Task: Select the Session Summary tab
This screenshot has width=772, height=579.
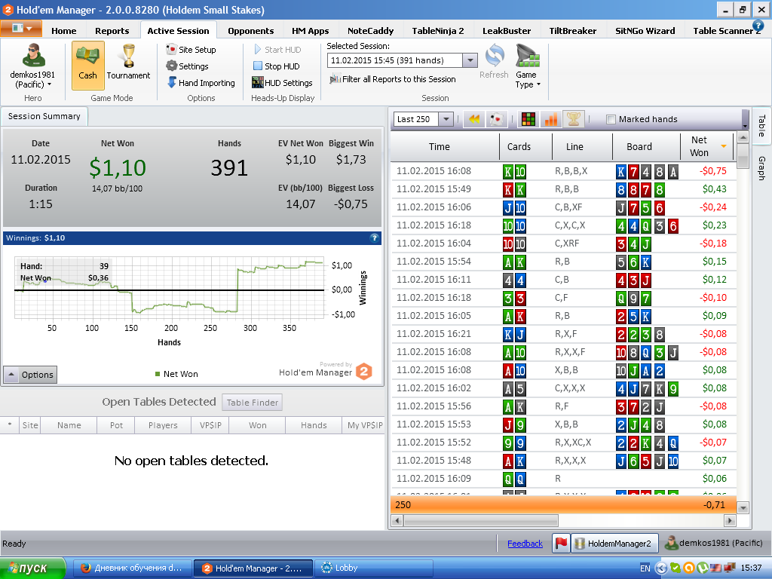Action: 44,116
